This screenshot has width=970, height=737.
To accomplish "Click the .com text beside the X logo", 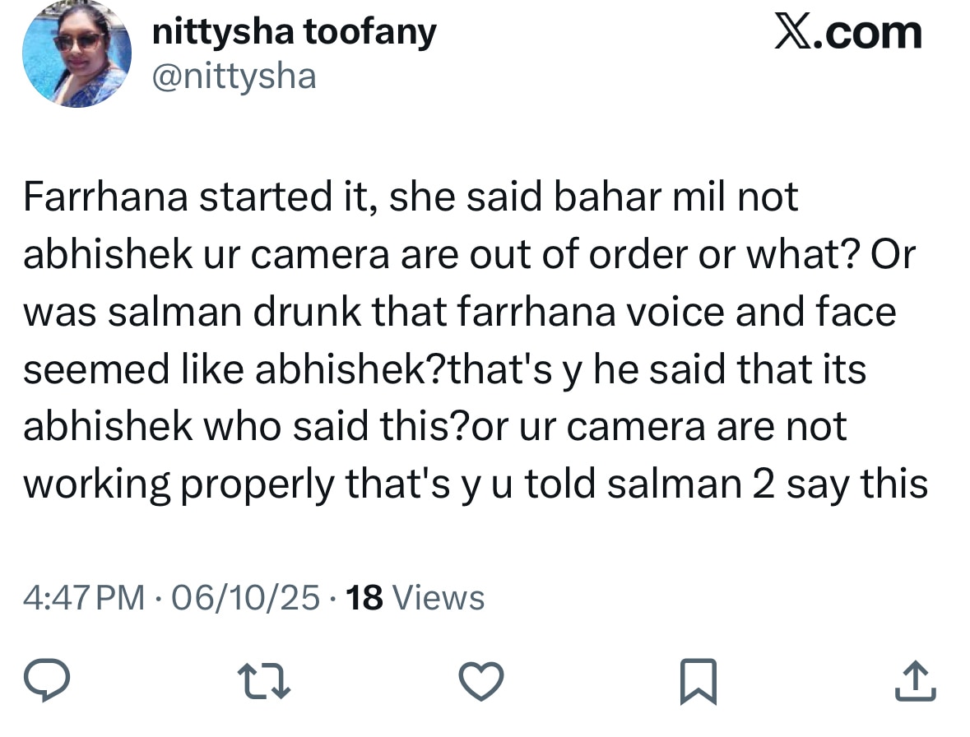I will click(x=870, y=33).
